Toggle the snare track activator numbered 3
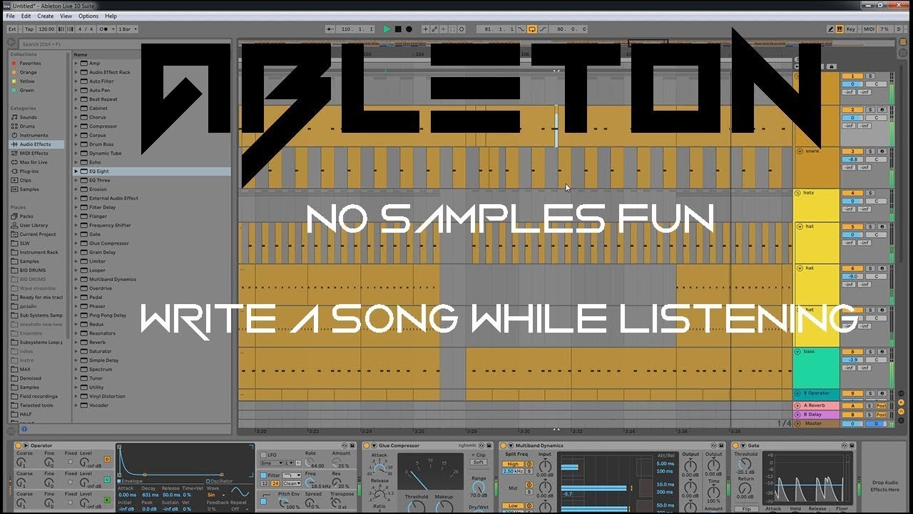This screenshot has width=913, height=514. click(x=852, y=151)
